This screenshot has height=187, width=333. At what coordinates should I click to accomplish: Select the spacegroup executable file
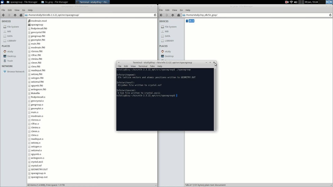click(x=35, y=25)
